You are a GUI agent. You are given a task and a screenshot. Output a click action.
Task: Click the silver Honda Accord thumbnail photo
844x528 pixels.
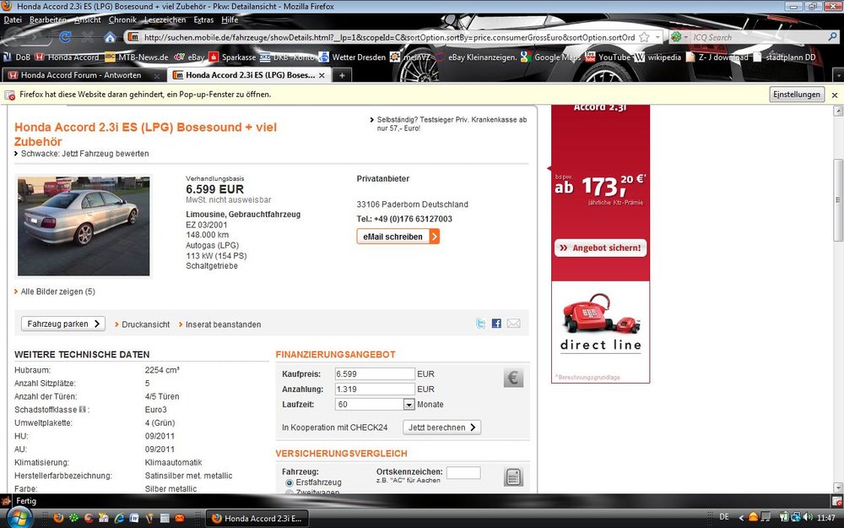coord(83,226)
